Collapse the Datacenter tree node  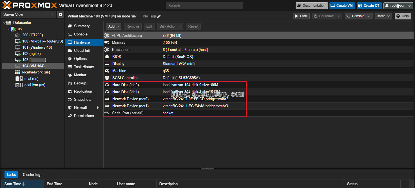coord(4,23)
